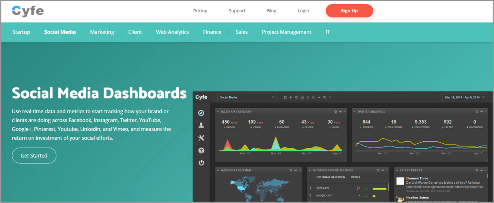Collapse the Facebook Likes Map widget triangle

[218, 170]
